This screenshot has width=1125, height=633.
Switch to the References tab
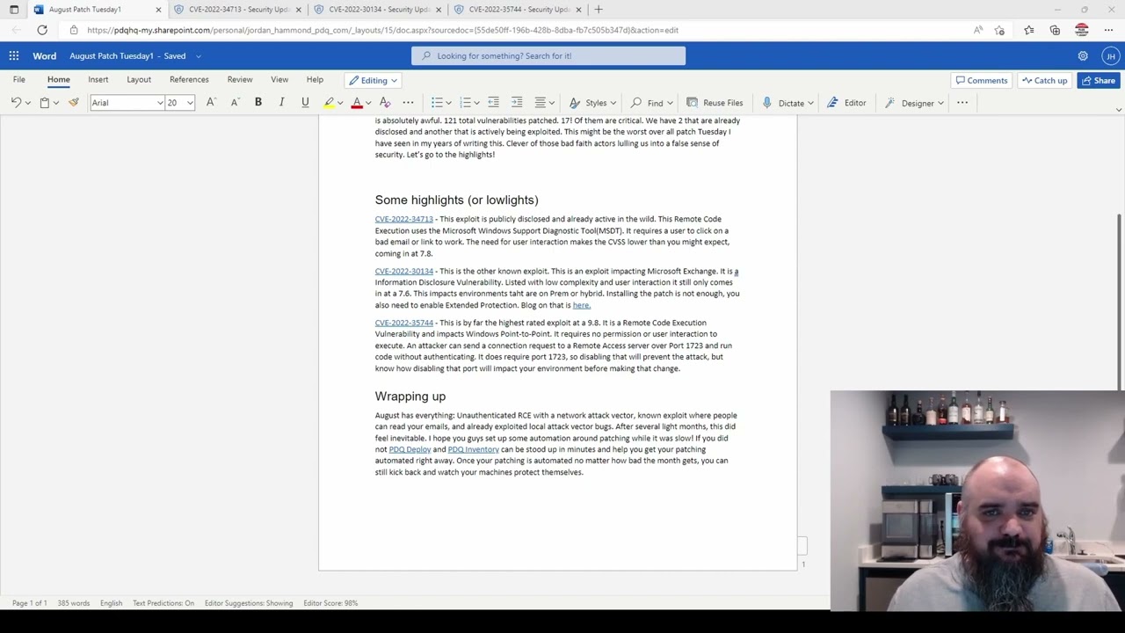(x=189, y=80)
